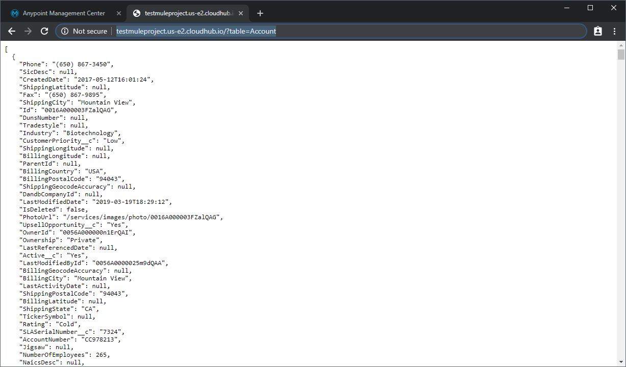The width and height of the screenshot is (626, 367).
Task: Click the "NaicsDesc" key
Action: pyautogui.click(x=39, y=362)
